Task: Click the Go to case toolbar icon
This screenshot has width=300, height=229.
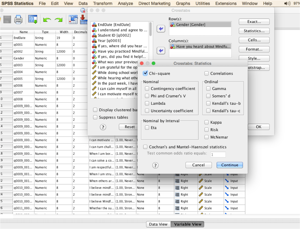Action: (x=73, y=19)
